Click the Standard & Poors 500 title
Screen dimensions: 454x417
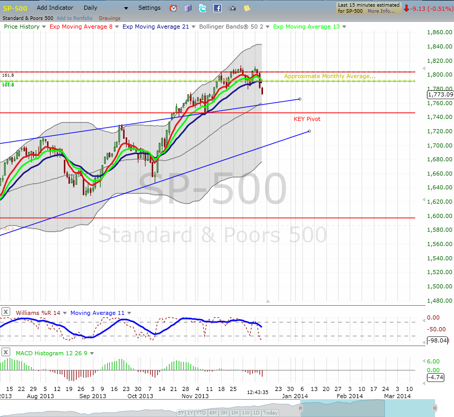pyautogui.click(x=28, y=18)
